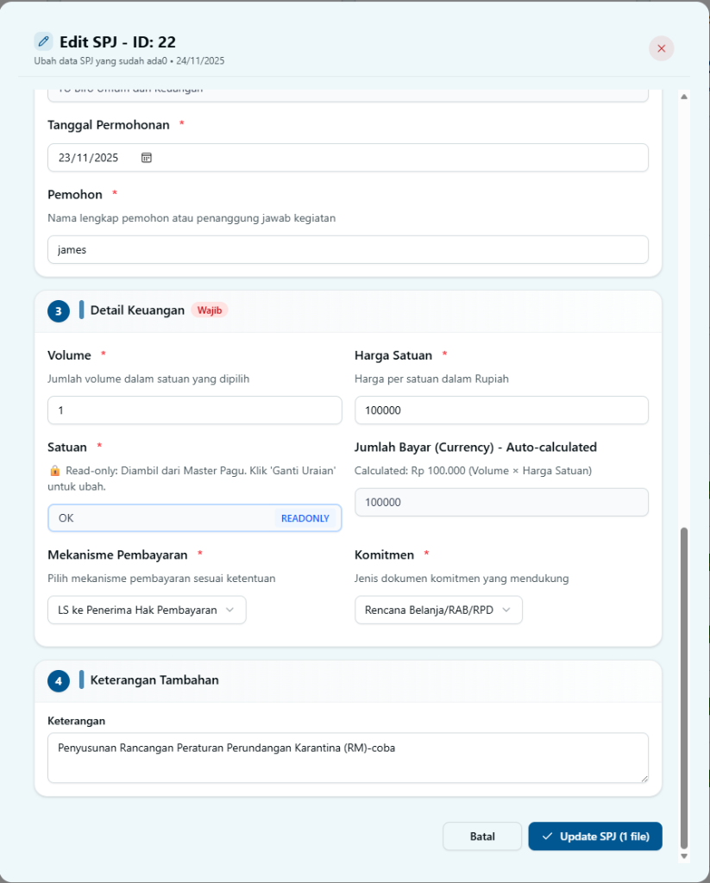The image size is (710, 883).
Task: Click the lock icon beside Read-only note
Action: [54, 471]
